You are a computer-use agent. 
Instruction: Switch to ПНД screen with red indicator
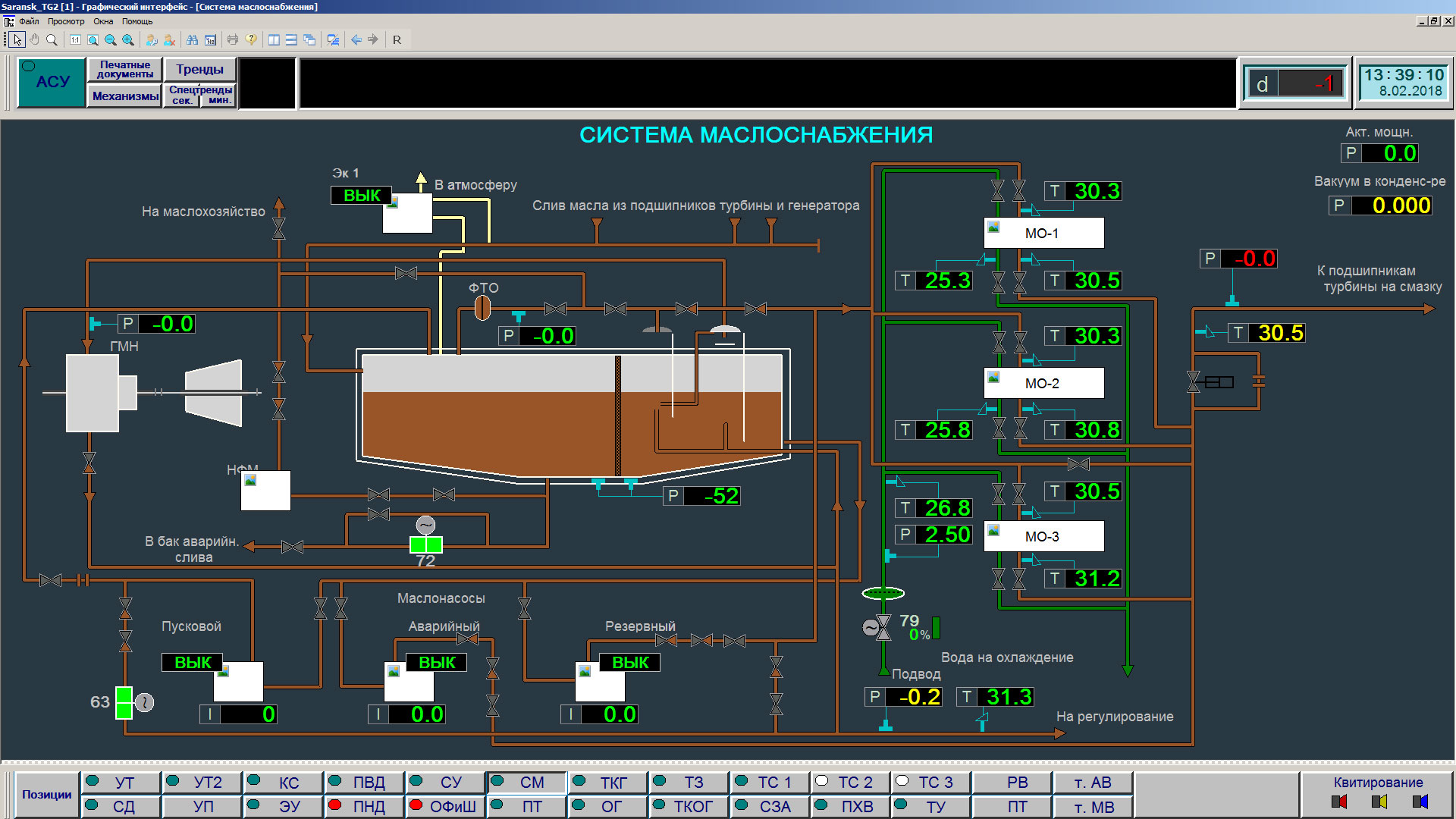(366, 806)
